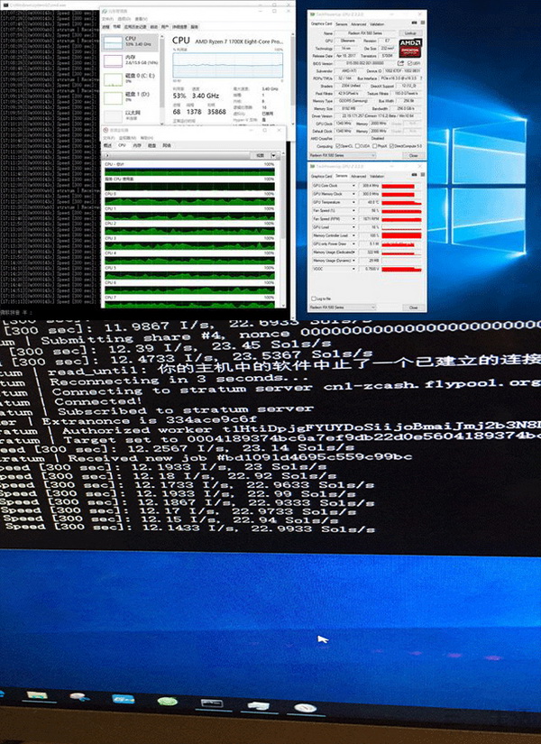
Task: Enable the Log to file checkbox
Action: coord(314,299)
